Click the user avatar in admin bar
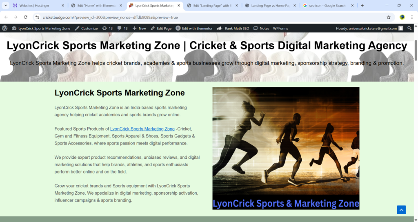The image size is (418, 222). [401, 28]
